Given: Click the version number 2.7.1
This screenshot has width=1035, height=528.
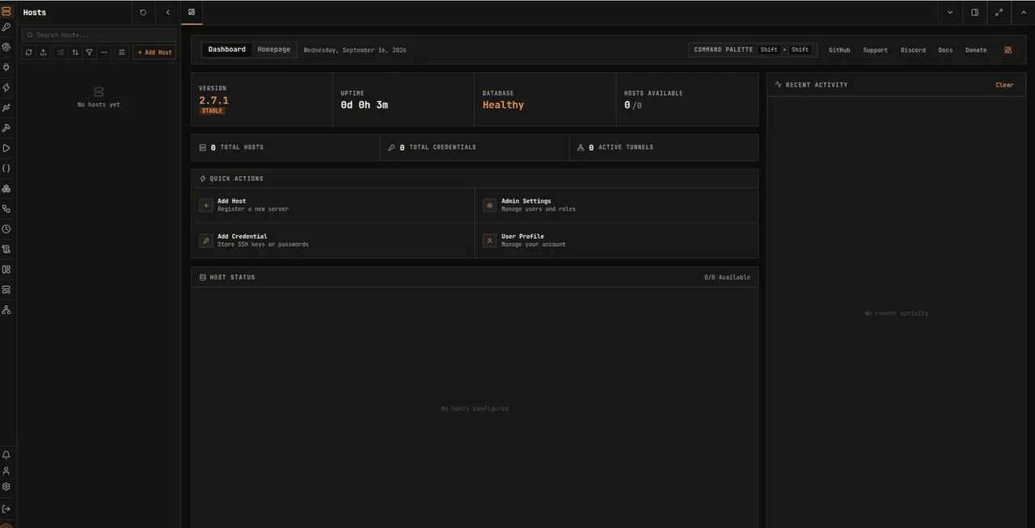Looking at the screenshot, I should tap(214, 101).
